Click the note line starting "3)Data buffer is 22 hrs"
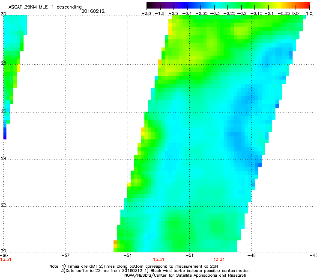 155,271
